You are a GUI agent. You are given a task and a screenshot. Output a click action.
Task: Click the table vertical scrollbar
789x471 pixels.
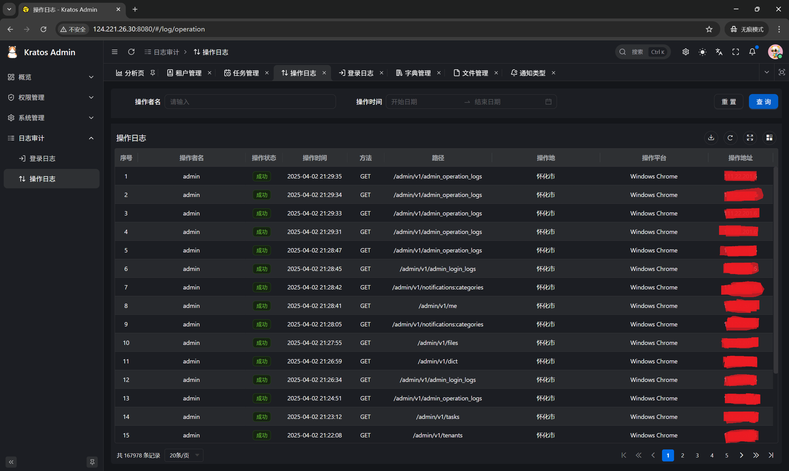click(x=775, y=270)
